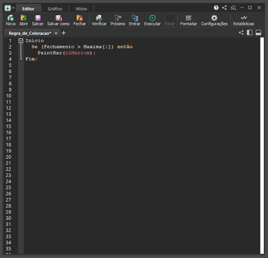This screenshot has height=258, width=268.
Task: Close the file using Fechar
Action: [x=80, y=18]
